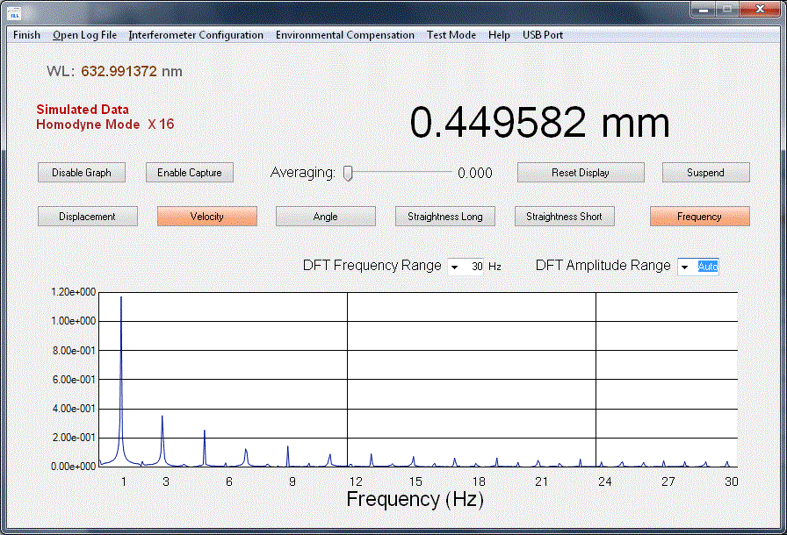Open the Interferometer Configuration menu

196,35
